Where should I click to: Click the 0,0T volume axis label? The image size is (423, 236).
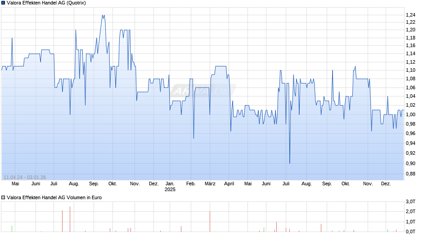coord(410,232)
